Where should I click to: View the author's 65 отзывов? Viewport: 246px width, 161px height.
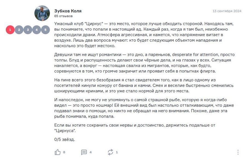[63, 16]
